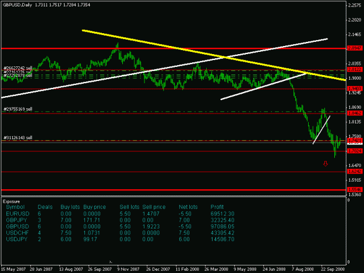Click the buy price 171.71

click(91, 220)
